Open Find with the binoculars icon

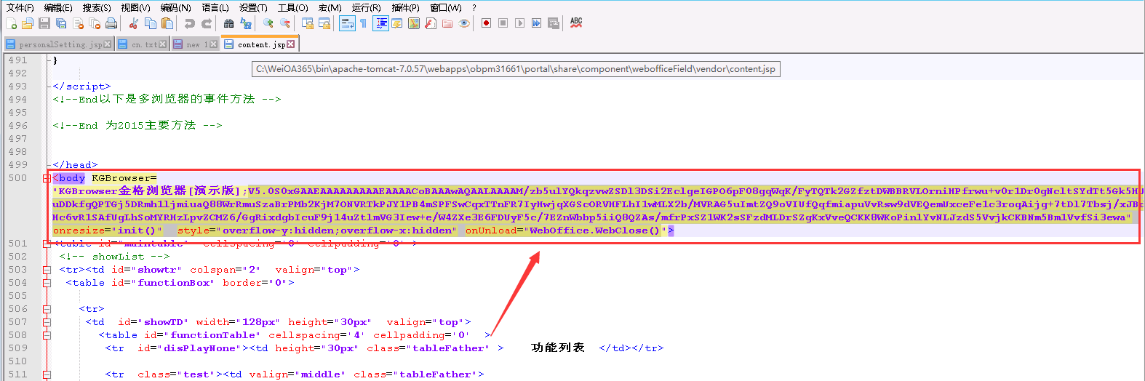click(x=229, y=23)
